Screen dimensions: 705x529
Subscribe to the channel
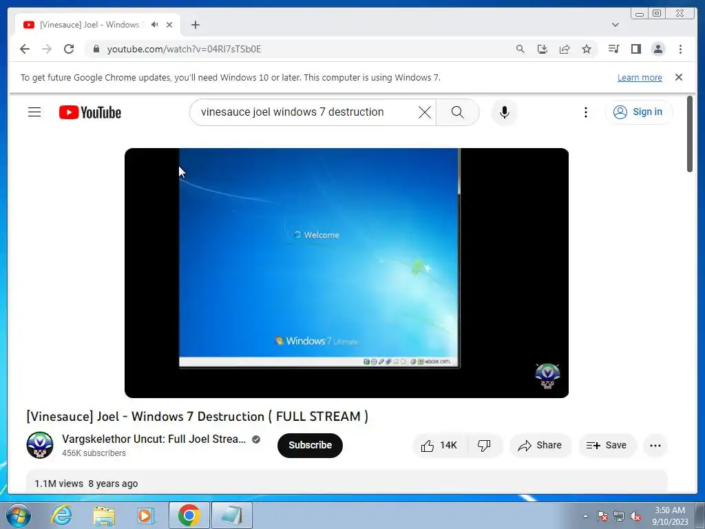(310, 446)
